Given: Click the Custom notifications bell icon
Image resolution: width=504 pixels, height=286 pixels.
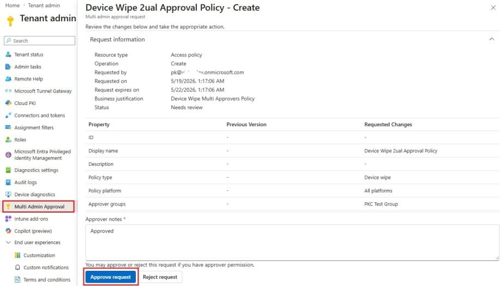Looking at the screenshot, I should 17,268.
